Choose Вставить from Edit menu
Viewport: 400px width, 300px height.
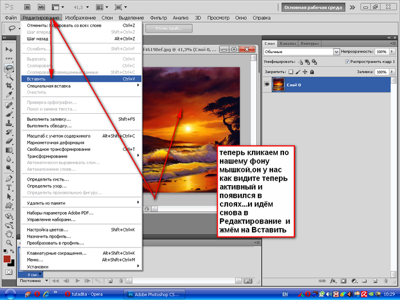click(x=82, y=79)
